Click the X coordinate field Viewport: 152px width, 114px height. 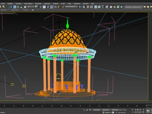point(97,110)
